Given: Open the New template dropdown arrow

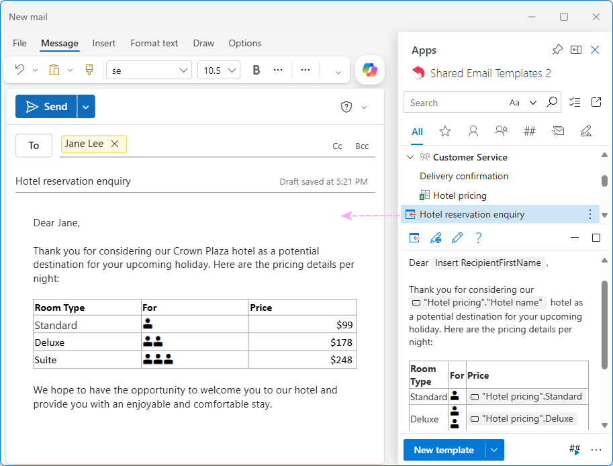Looking at the screenshot, I should click(495, 450).
